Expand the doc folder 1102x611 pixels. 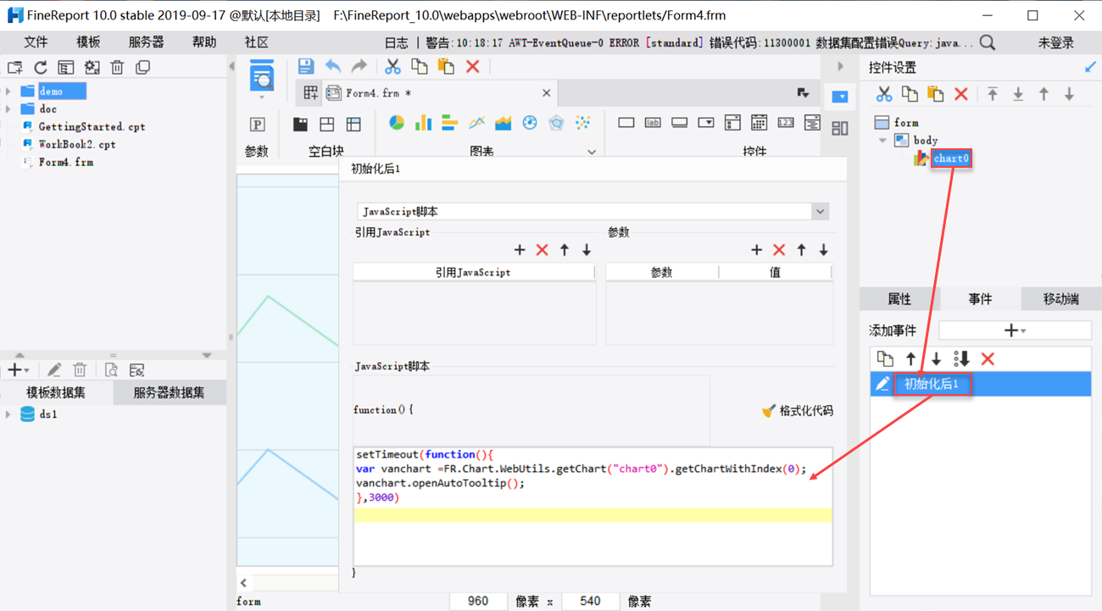pos(8,109)
